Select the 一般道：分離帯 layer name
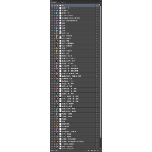 pos(67,116)
